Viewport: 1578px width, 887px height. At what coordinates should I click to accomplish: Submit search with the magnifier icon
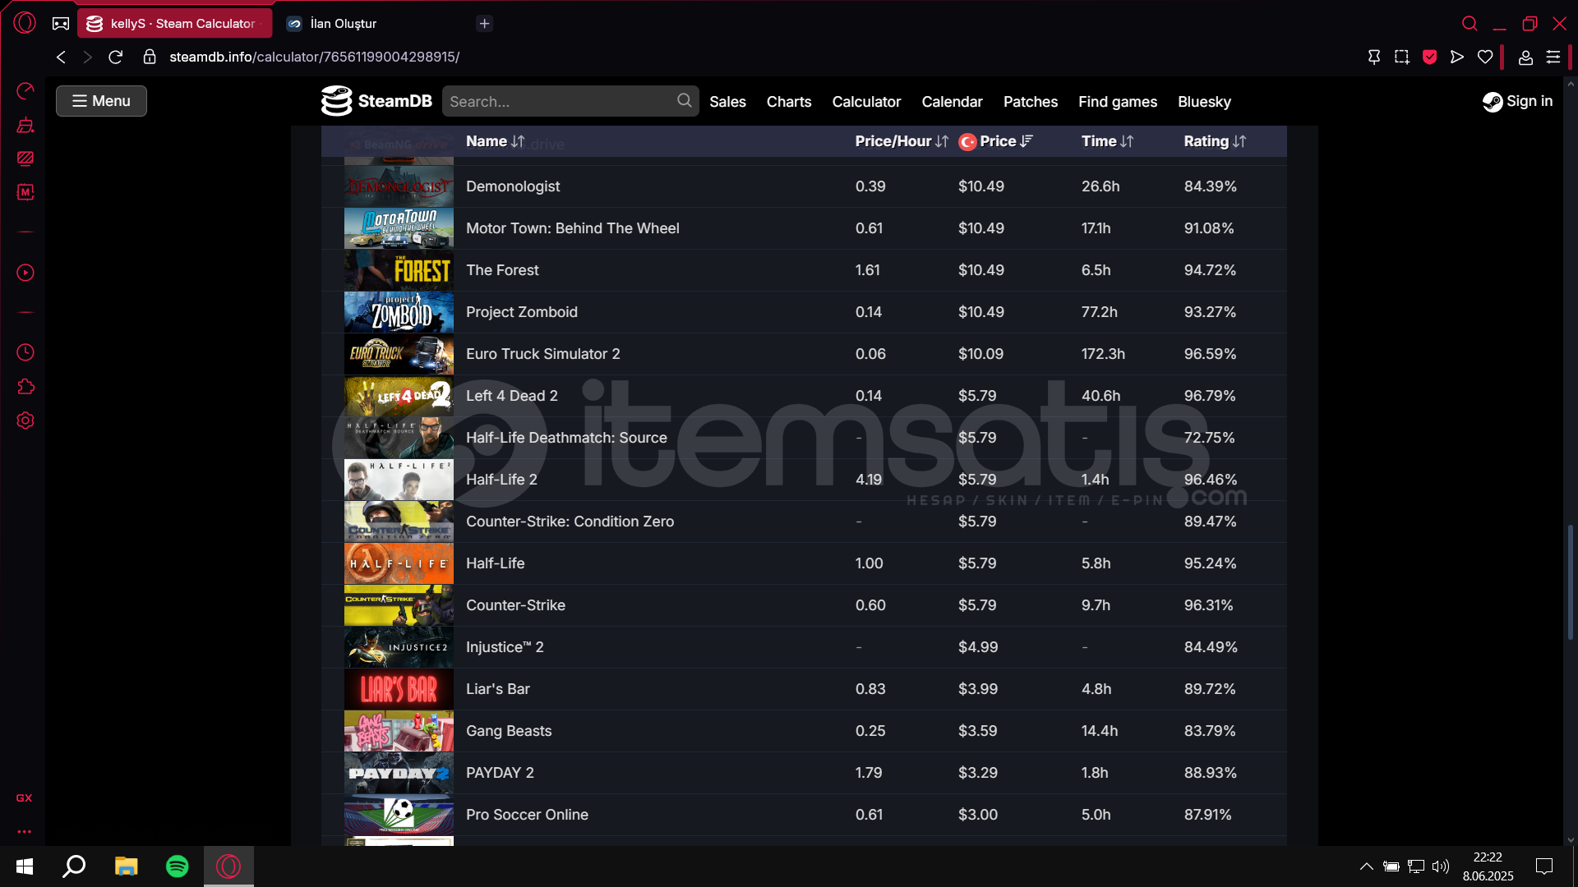684,100
